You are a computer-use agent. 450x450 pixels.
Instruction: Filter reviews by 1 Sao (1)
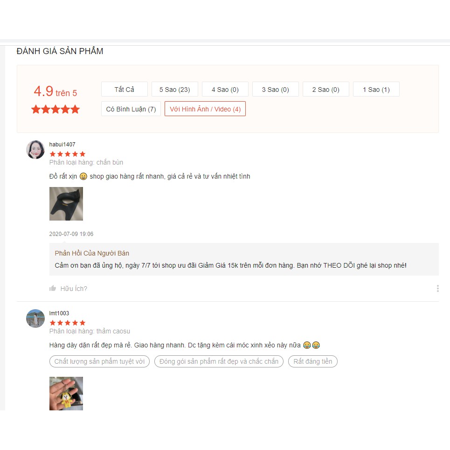376,89
